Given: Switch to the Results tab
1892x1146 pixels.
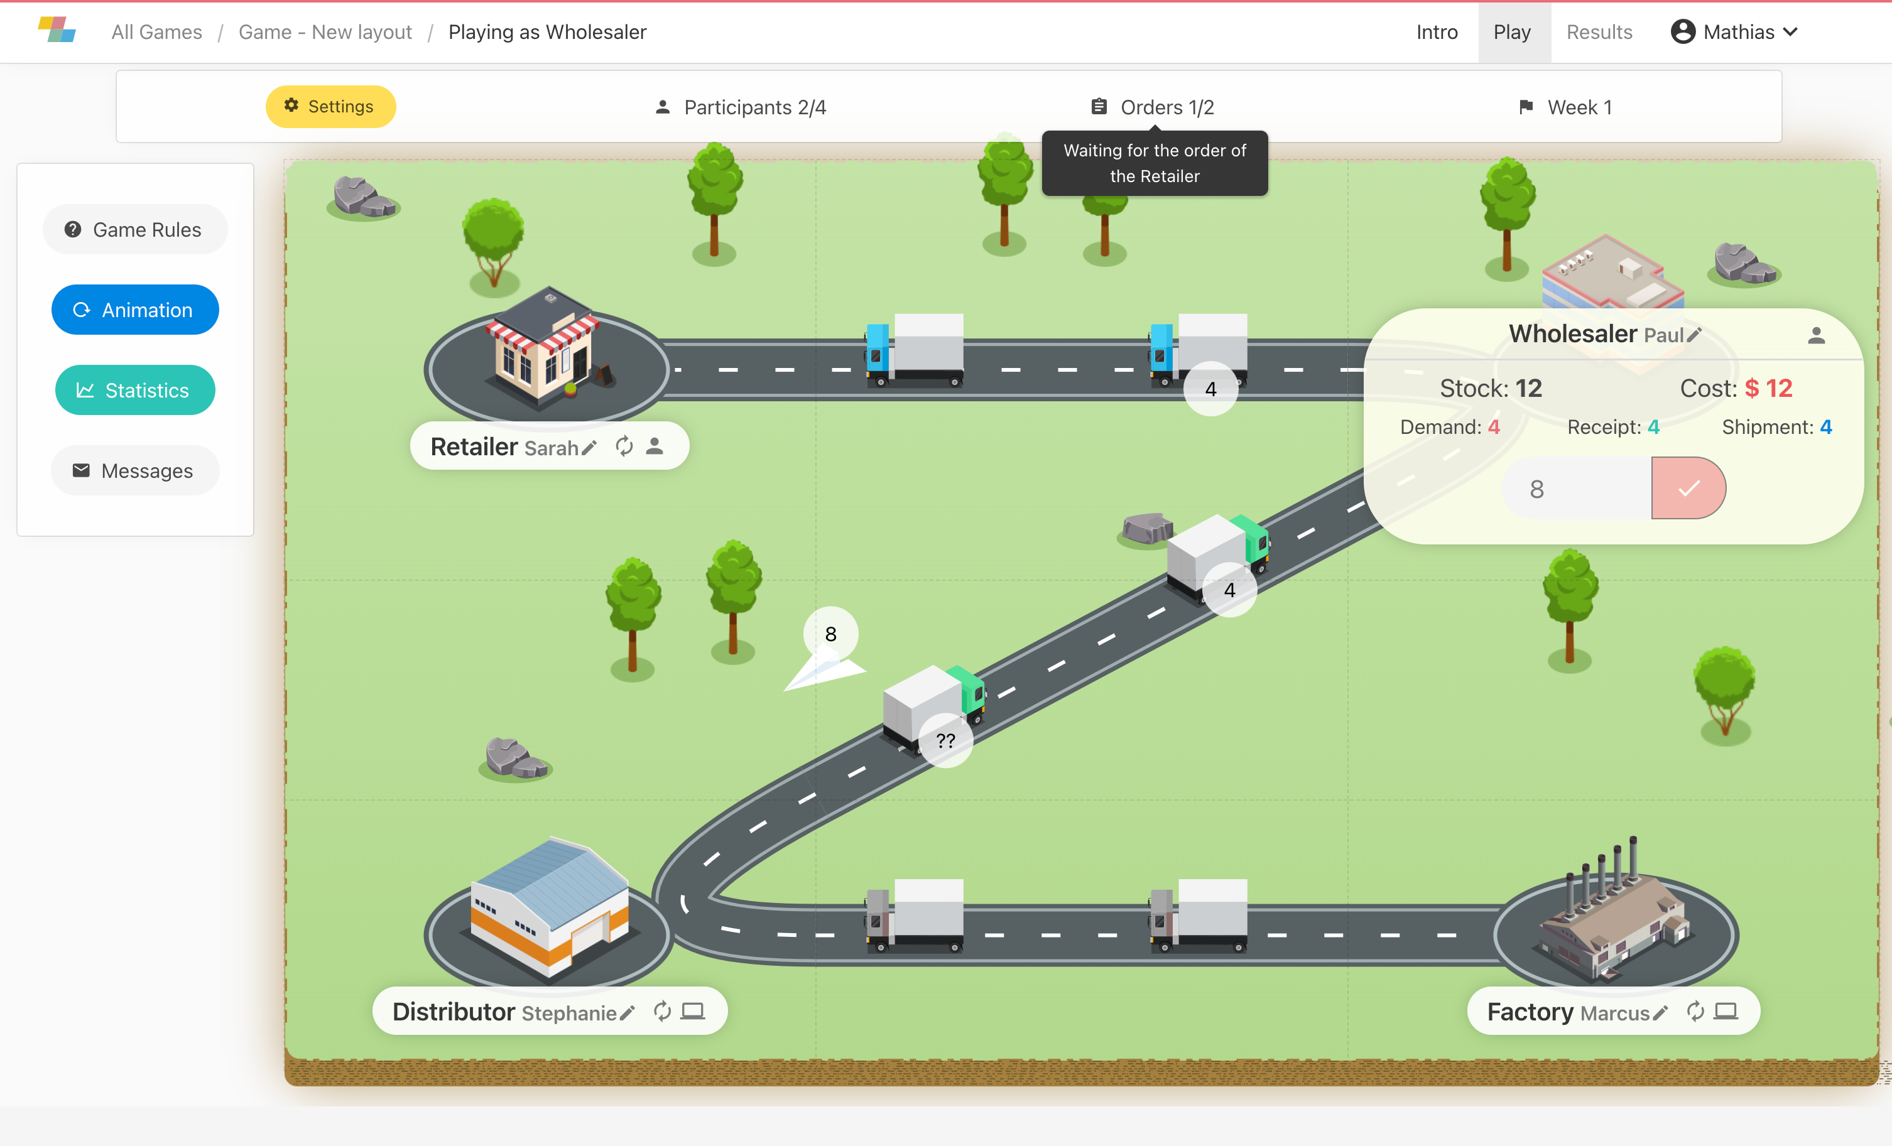Looking at the screenshot, I should click(x=1599, y=32).
